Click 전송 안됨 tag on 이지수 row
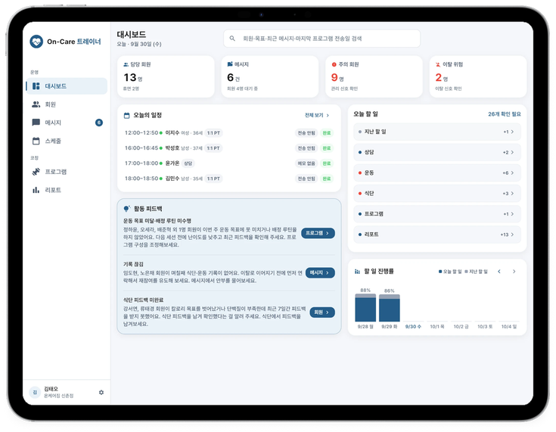Image resolution: width=556 pixels, height=432 pixels. pos(306,133)
